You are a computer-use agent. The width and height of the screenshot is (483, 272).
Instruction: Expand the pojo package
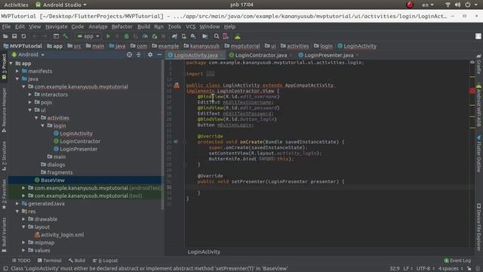pyautogui.click(x=30, y=103)
